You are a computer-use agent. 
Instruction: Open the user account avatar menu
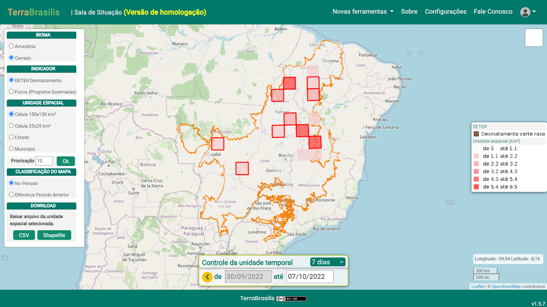pos(525,12)
